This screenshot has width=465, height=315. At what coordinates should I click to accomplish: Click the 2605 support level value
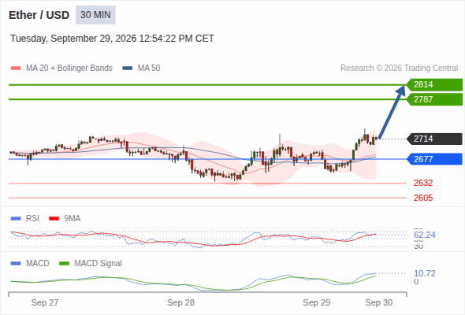click(423, 198)
